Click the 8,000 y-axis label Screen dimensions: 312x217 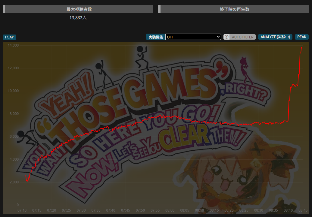[14, 114]
